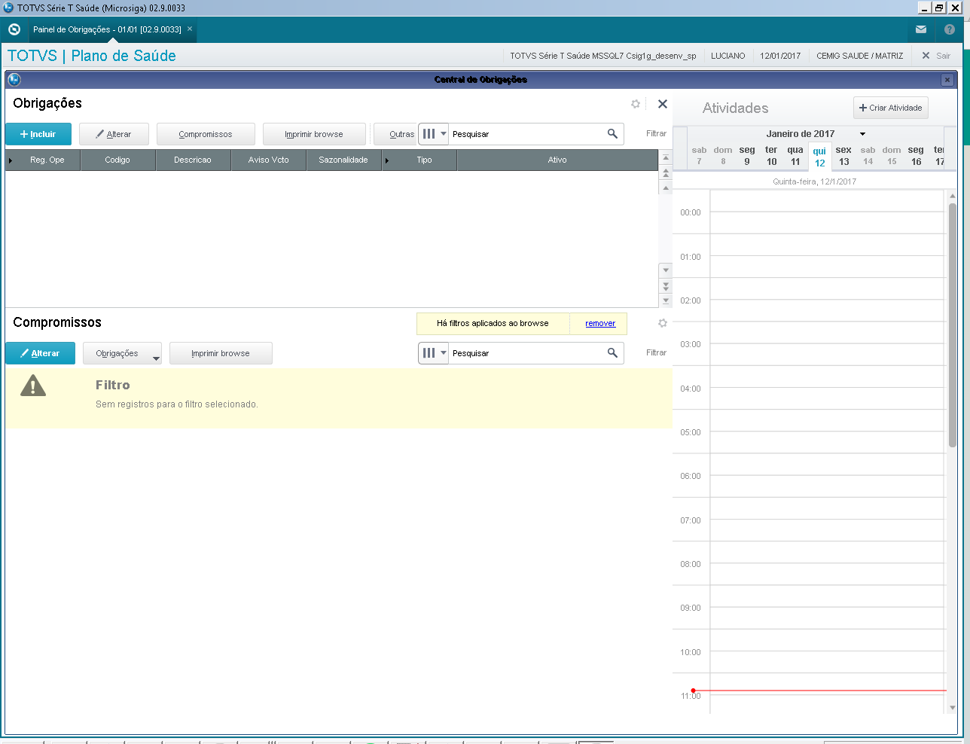Page down in the Obrigações grid (double arrow)
This screenshot has height=744, width=970.
666,286
